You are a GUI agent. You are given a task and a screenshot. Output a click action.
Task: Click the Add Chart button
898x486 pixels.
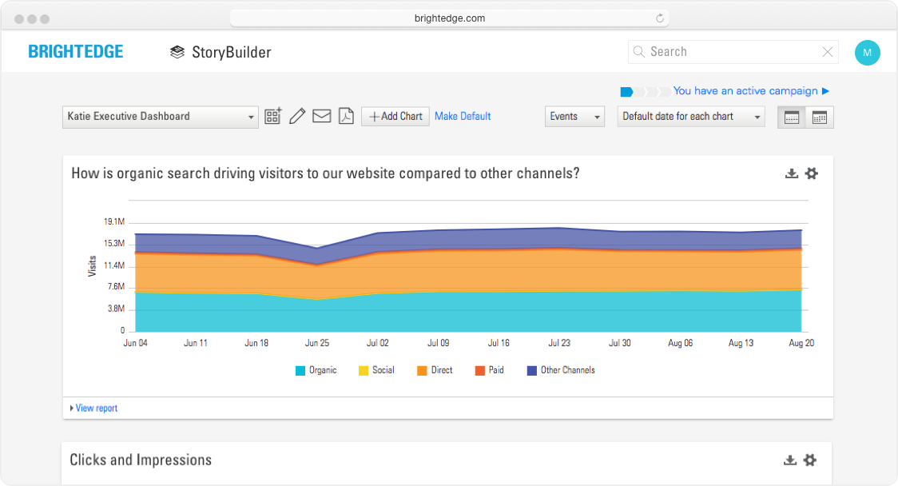395,117
